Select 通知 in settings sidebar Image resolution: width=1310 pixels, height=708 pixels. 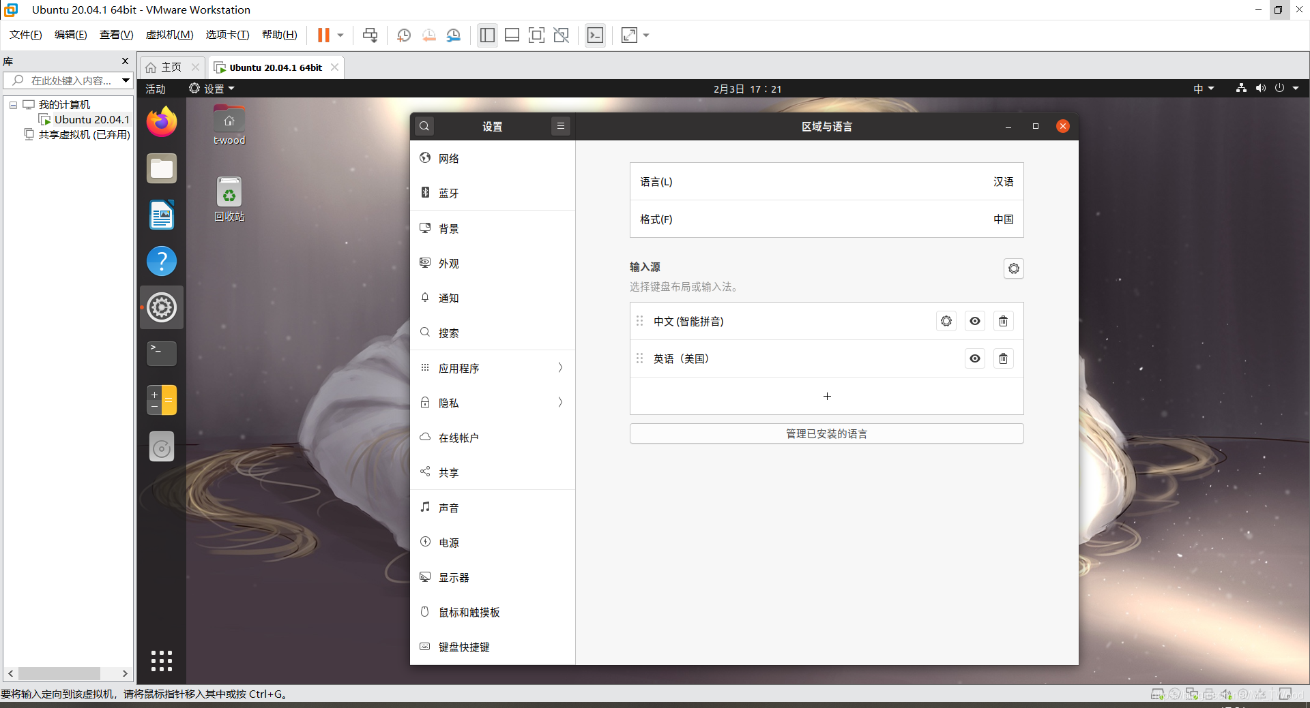pos(493,298)
